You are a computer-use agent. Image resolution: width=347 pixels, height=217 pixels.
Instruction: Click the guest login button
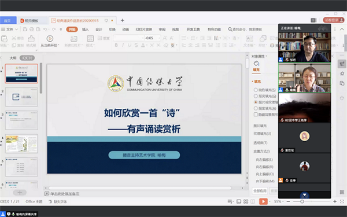334,20
